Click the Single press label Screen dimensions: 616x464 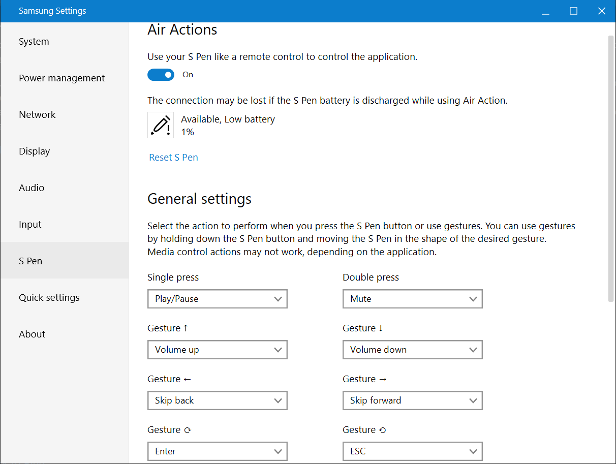coord(173,277)
